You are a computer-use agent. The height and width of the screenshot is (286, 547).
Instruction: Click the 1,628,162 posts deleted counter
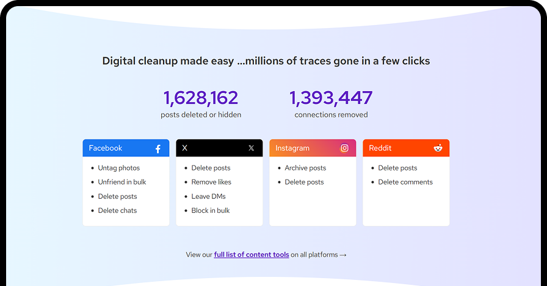click(201, 98)
